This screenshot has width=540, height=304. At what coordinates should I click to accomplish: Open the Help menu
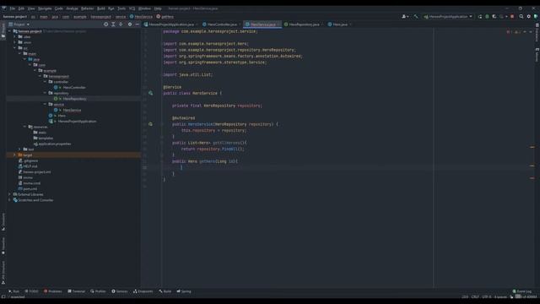pos(158,8)
